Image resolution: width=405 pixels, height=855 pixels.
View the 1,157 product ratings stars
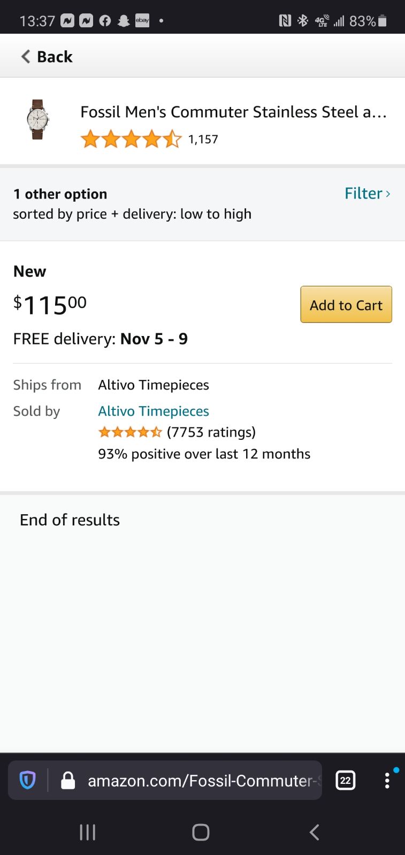point(131,139)
